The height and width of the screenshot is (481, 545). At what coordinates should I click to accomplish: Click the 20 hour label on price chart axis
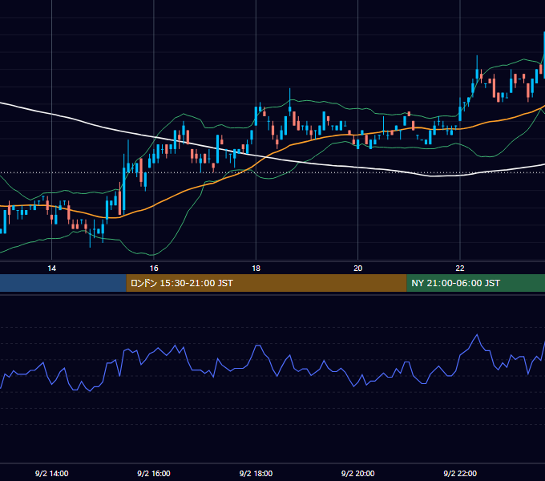[x=358, y=269]
